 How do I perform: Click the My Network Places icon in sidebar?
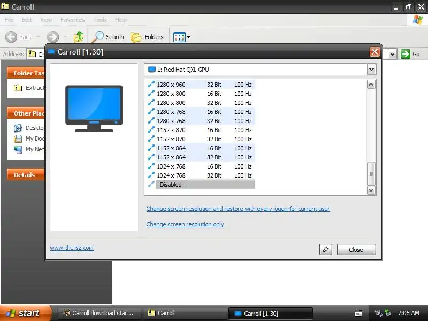tap(18, 149)
